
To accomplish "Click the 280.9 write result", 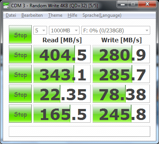I will (121, 54).
